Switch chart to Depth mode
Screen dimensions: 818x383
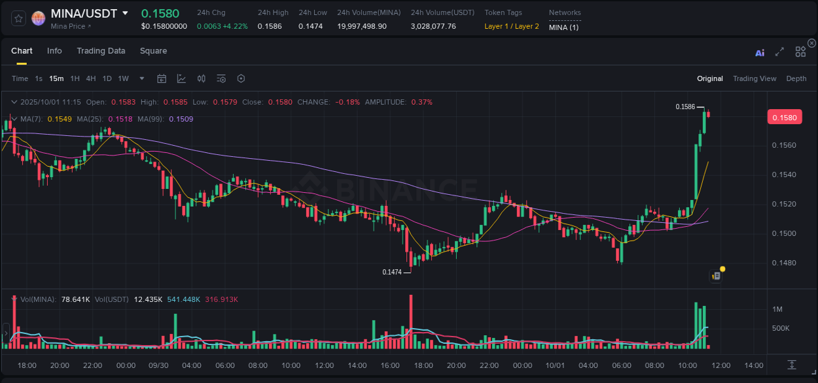[796, 78]
